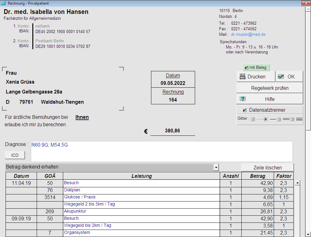This screenshot has height=237, width=311.
Task: Open the Betrag dankend erhalten dropdown
Action: pyautogui.click(x=216, y=167)
